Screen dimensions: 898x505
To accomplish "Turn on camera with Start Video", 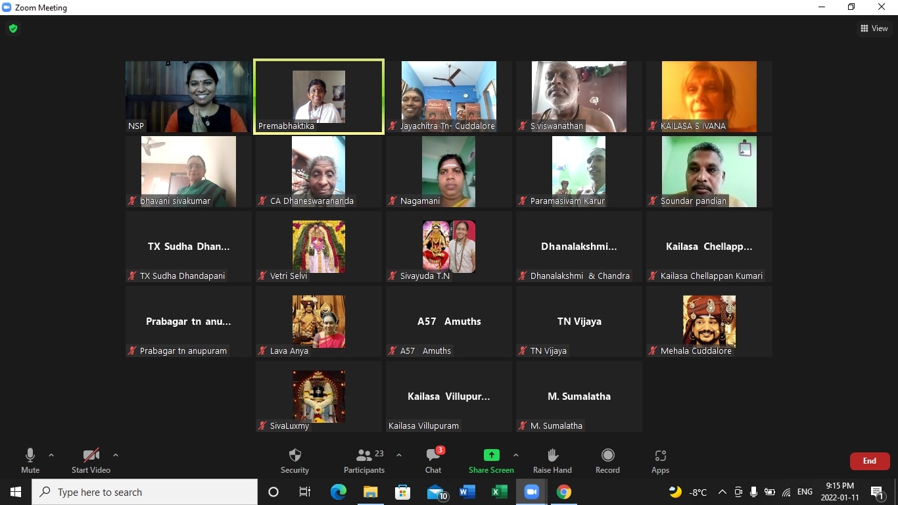I will click(91, 460).
